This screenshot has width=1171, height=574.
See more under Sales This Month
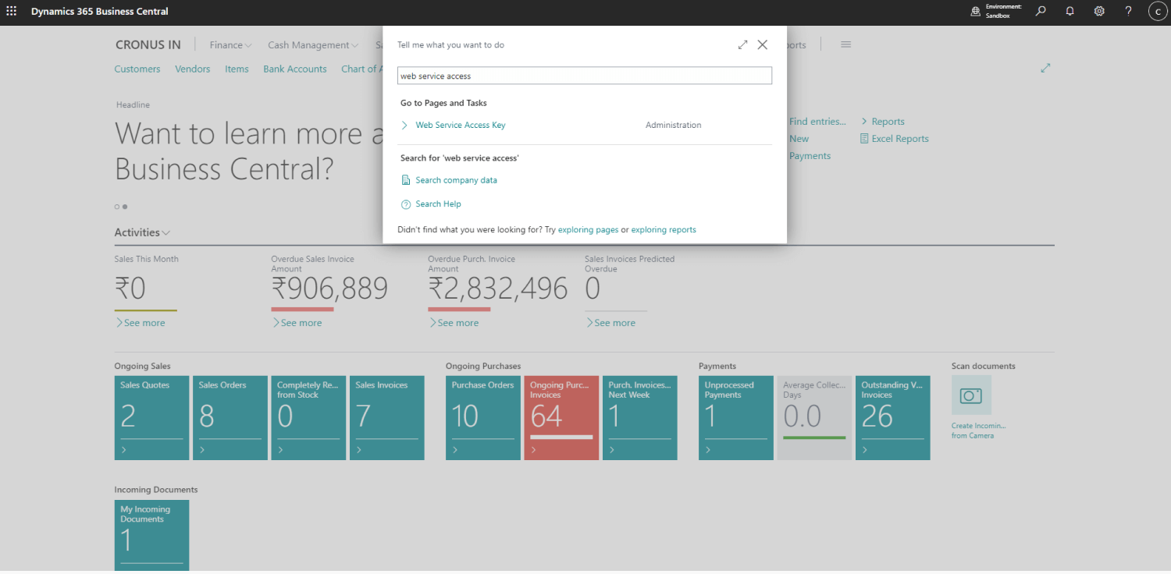tap(140, 323)
